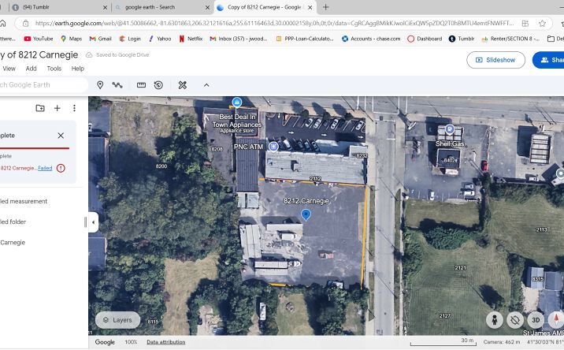Select the Draw path or polygon tool
564x350 pixels.
click(117, 85)
